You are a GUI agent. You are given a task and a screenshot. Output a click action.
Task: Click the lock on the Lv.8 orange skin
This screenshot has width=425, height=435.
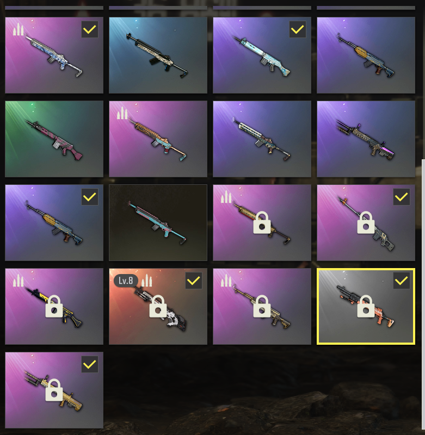pyautogui.click(x=158, y=306)
